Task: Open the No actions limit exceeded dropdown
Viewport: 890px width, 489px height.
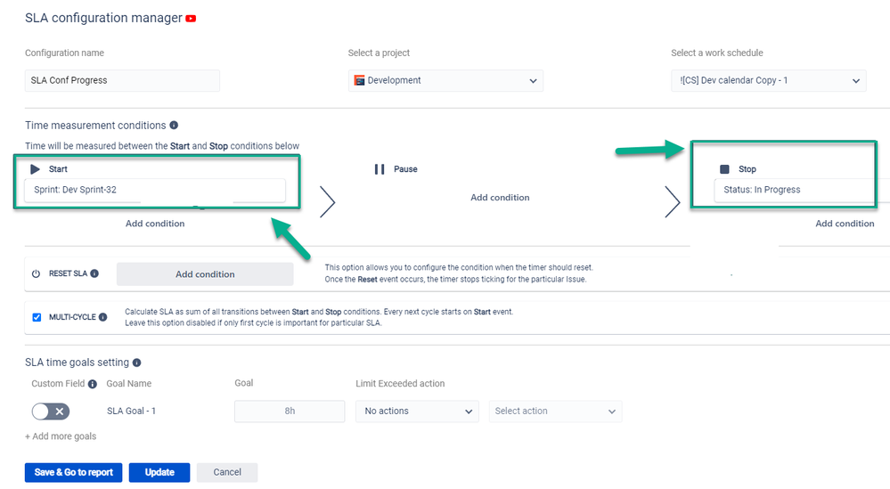Action: [x=417, y=412]
